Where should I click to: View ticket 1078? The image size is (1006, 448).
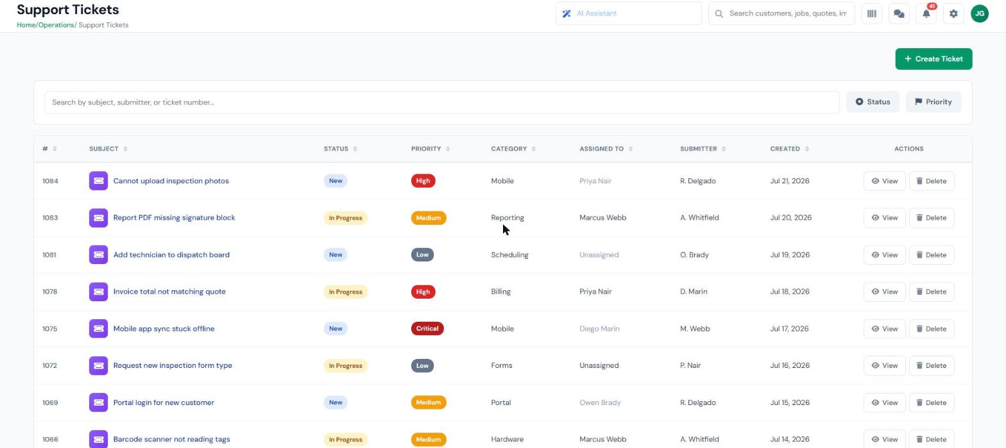pos(884,292)
